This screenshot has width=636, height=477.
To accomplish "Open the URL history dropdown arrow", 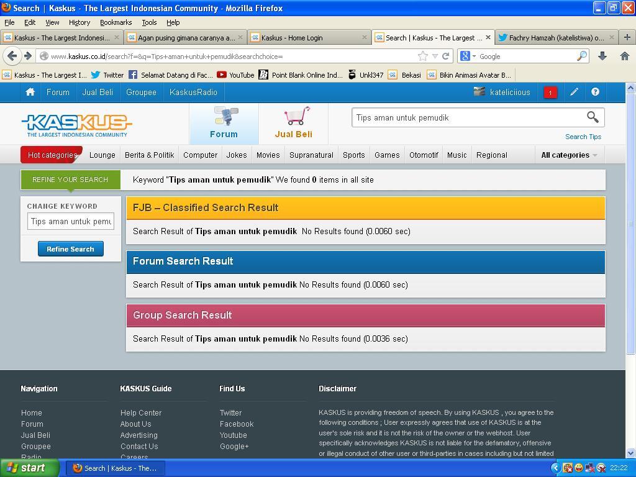I will 435,57.
